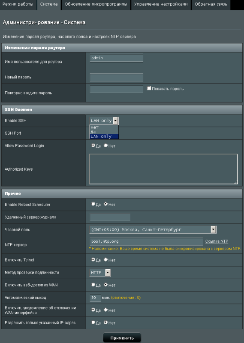Open the Часовой пояс timezone dropdown
This screenshot has width=244, height=343.
click(x=153, y=229)
